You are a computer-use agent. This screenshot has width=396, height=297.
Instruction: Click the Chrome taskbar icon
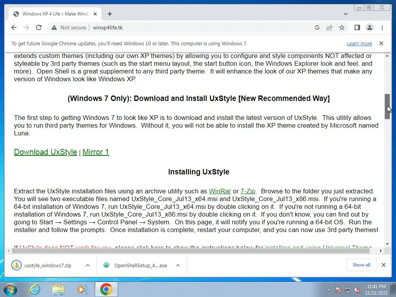click(106, 289)
